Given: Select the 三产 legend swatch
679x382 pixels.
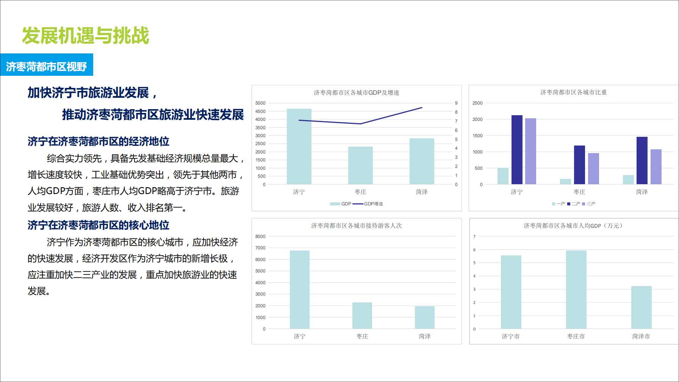Looking at the screenshot, I should click(584, 204).
